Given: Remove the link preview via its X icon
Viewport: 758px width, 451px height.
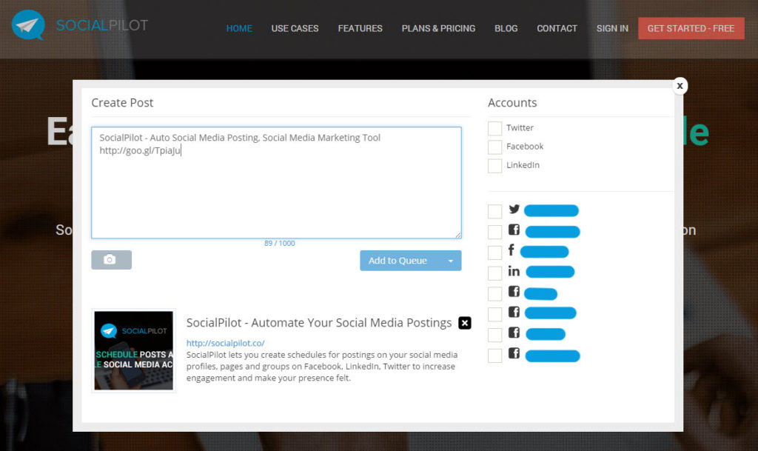Looking at the screenshot, I should pos(465,323).
